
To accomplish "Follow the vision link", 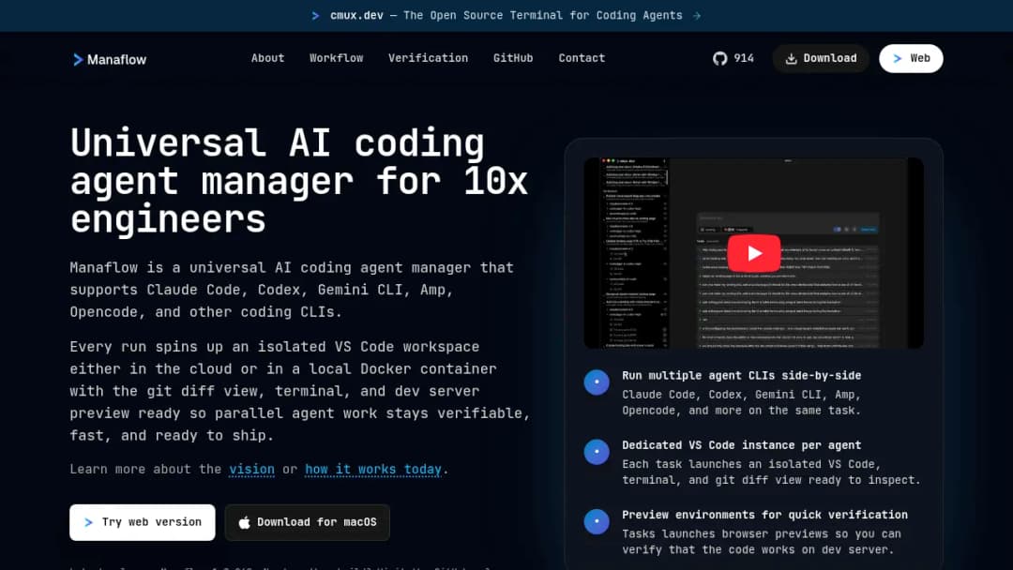I will pyautogui.click(x=251, y=470).
